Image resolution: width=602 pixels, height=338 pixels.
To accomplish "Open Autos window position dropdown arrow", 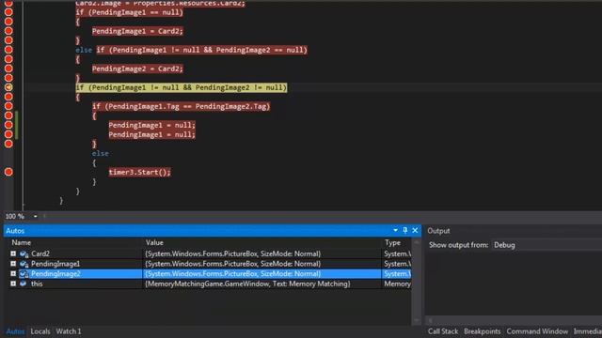I will click(395, 230).
